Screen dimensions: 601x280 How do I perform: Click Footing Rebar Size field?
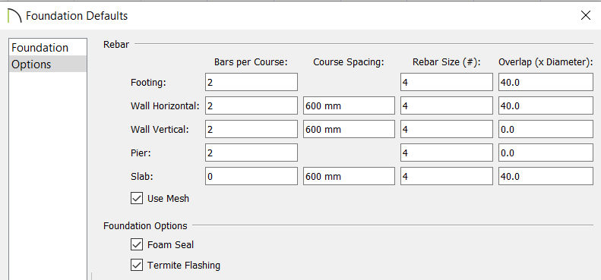pos(447,82)
